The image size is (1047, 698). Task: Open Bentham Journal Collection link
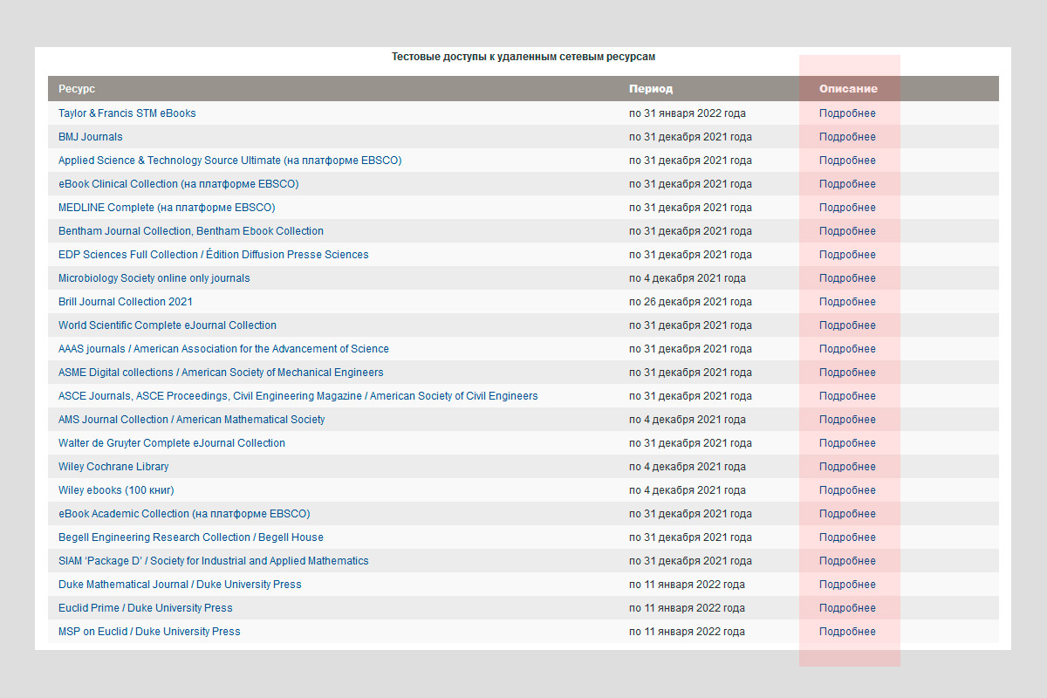(x=190, y=231)
